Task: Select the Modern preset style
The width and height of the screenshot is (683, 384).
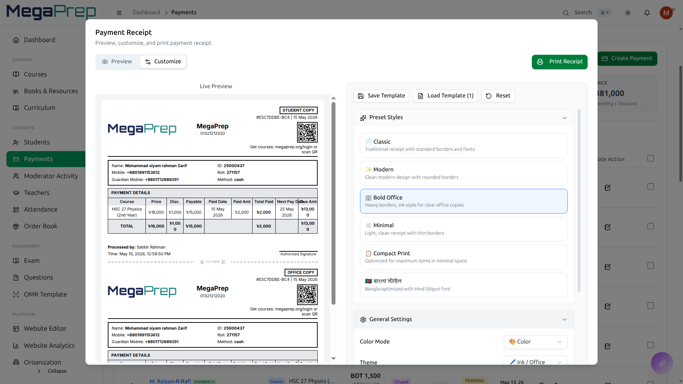Action: point(464,174)
